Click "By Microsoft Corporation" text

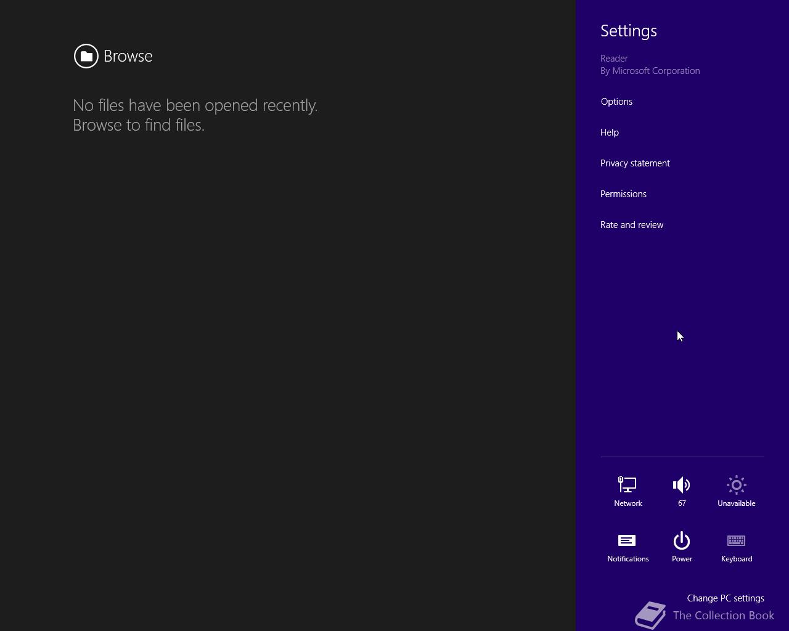coord(650,71)
